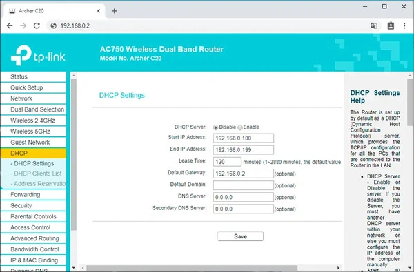Open Guest Network menu
The height and width of the screenshot is (272, 414).
(34, 143)
